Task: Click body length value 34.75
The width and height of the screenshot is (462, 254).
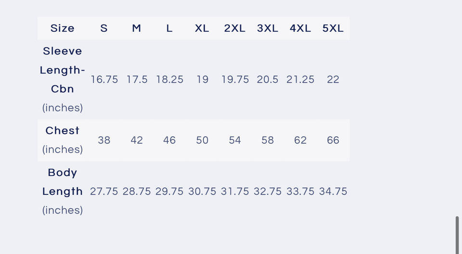Action: tap(333, 191)
